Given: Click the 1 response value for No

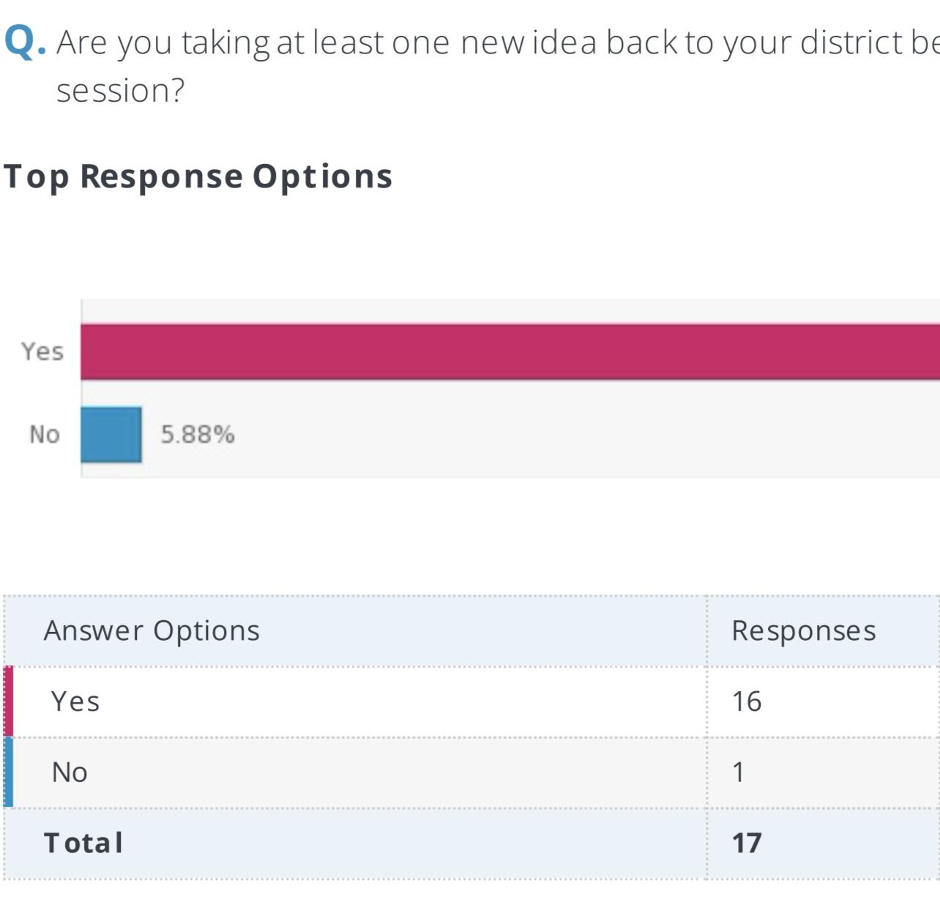Looking at the screenshot, I should pyautogui.click(x=738, y=773).
